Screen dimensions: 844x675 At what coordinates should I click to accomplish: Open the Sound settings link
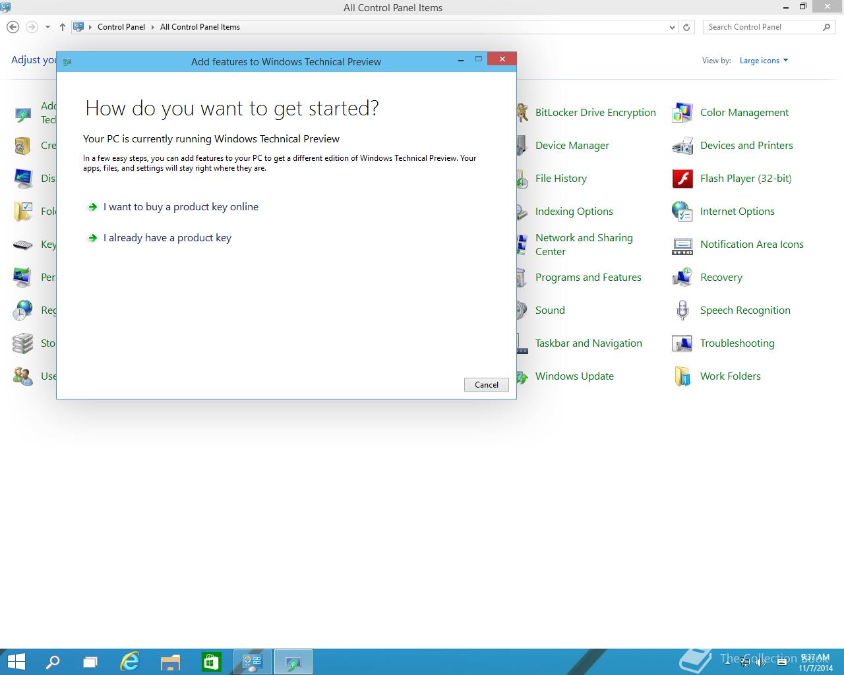(550, 310)
